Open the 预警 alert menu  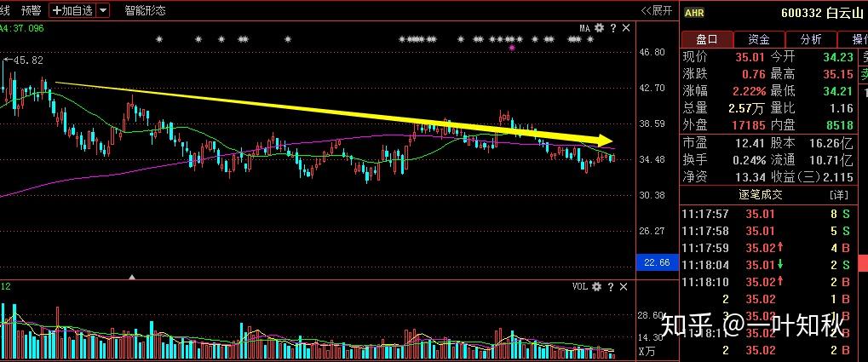click(x=32, y=10)
